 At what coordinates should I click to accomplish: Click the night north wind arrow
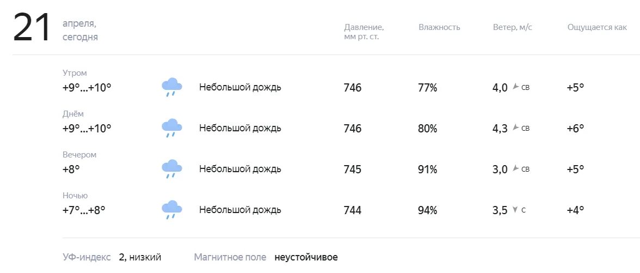pyautogui.click(x=515, y=210)
